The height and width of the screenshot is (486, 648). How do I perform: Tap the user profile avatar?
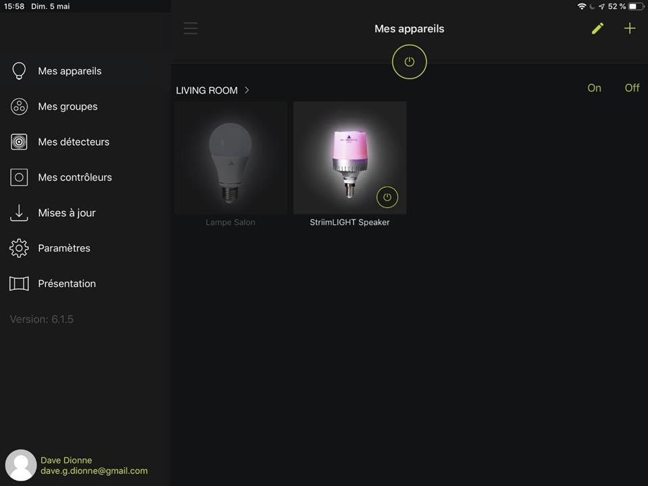click(x=21, y=465)
